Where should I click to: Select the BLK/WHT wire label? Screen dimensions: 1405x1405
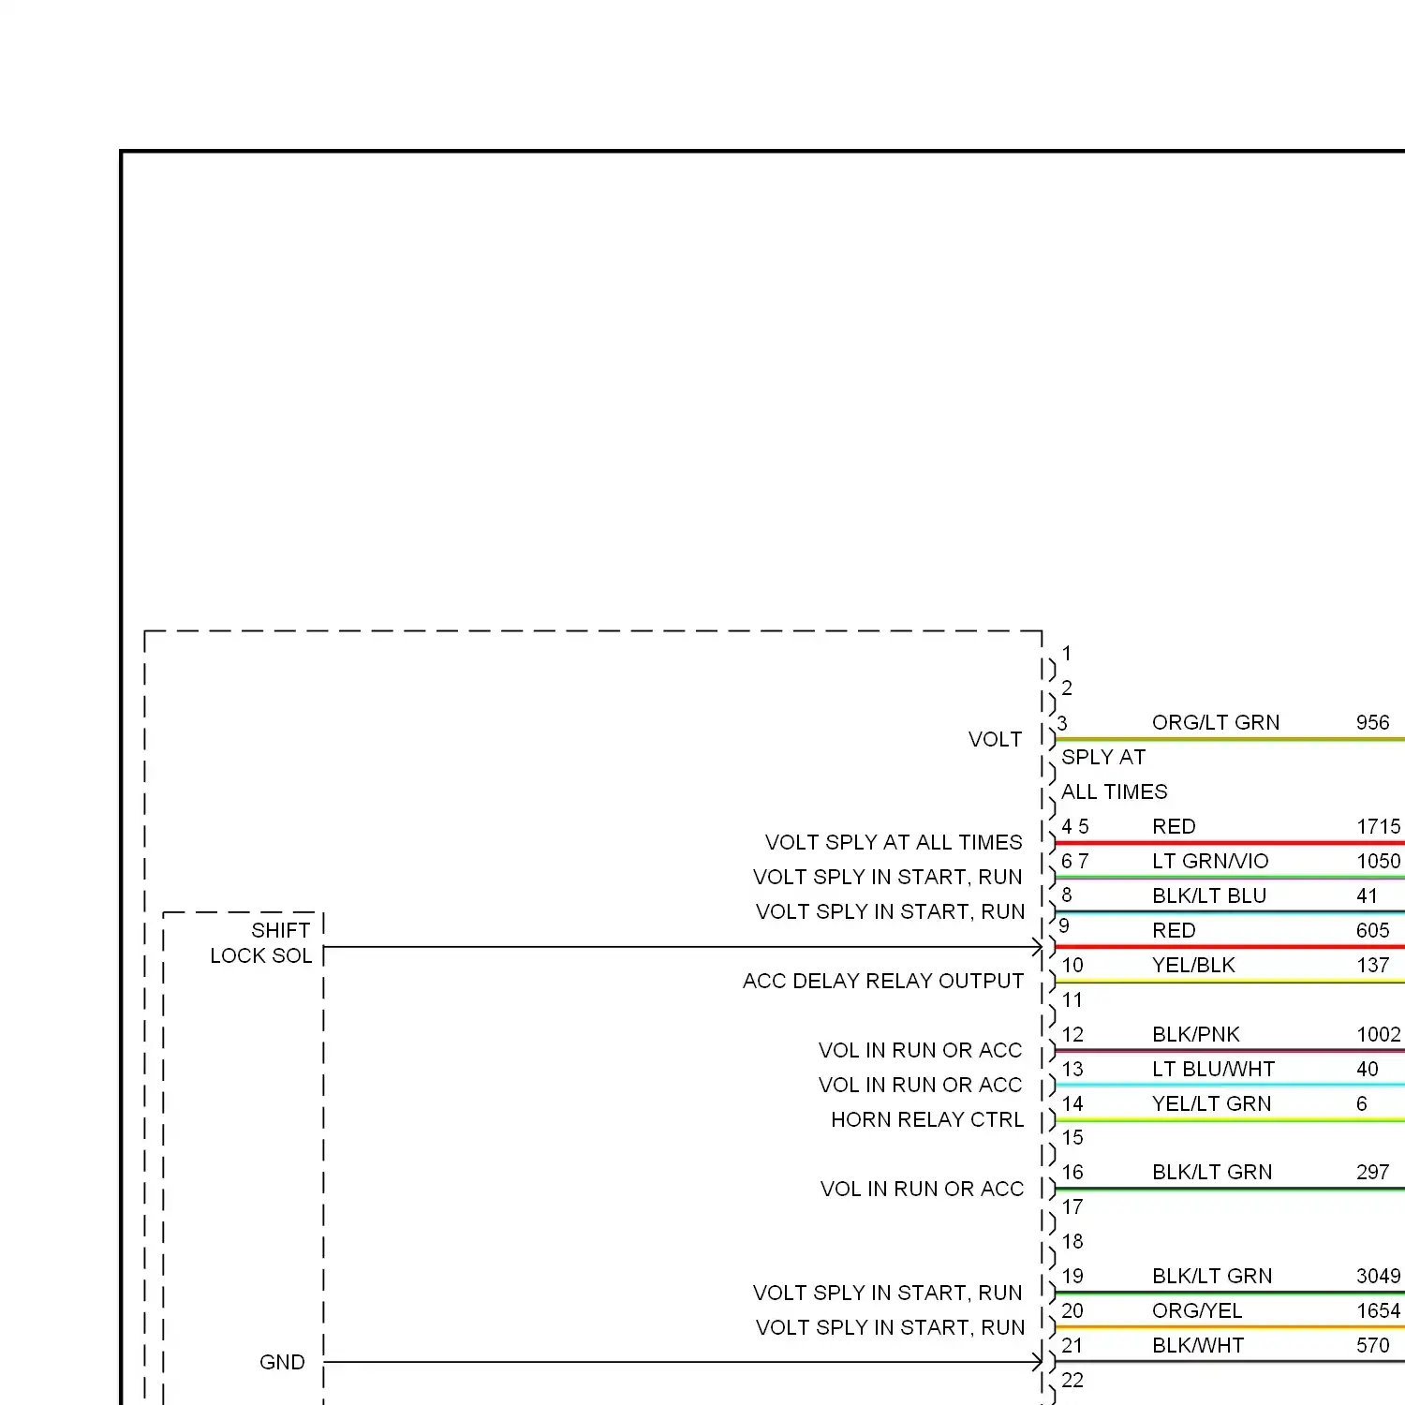point(1198,1345)
